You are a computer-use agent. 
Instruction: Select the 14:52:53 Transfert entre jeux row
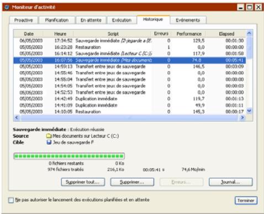coord(130,92)
